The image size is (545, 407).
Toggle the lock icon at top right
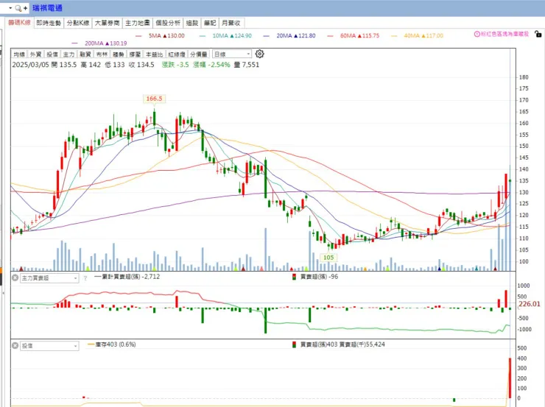[538, 34]
